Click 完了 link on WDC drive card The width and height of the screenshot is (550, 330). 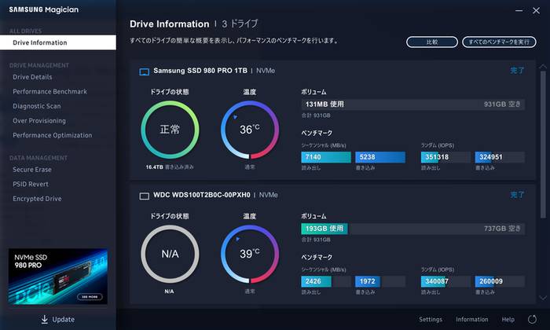(x=517, y=195)
